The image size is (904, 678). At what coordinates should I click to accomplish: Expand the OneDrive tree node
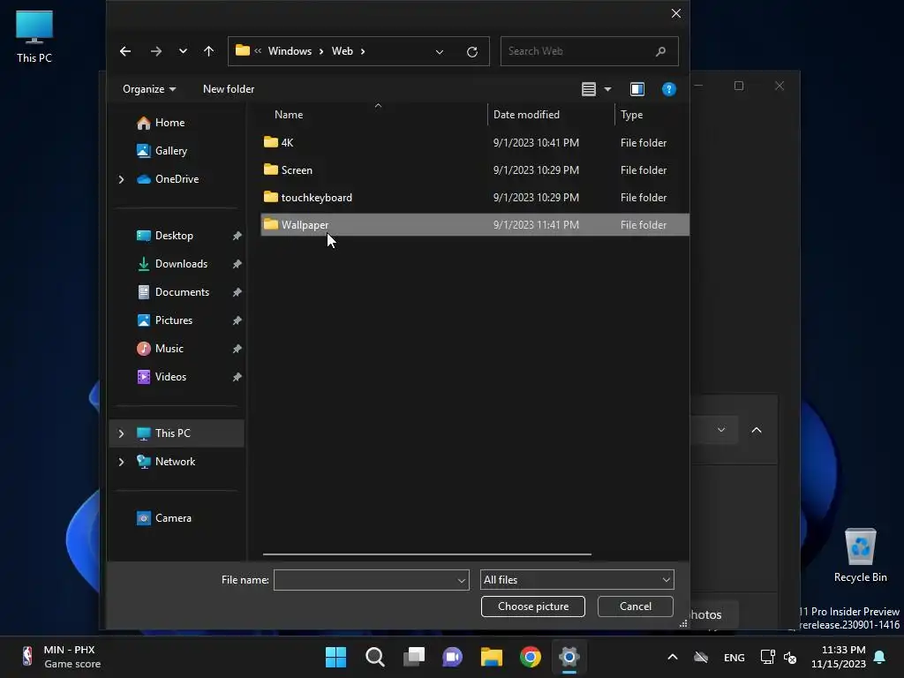point(121,179)
